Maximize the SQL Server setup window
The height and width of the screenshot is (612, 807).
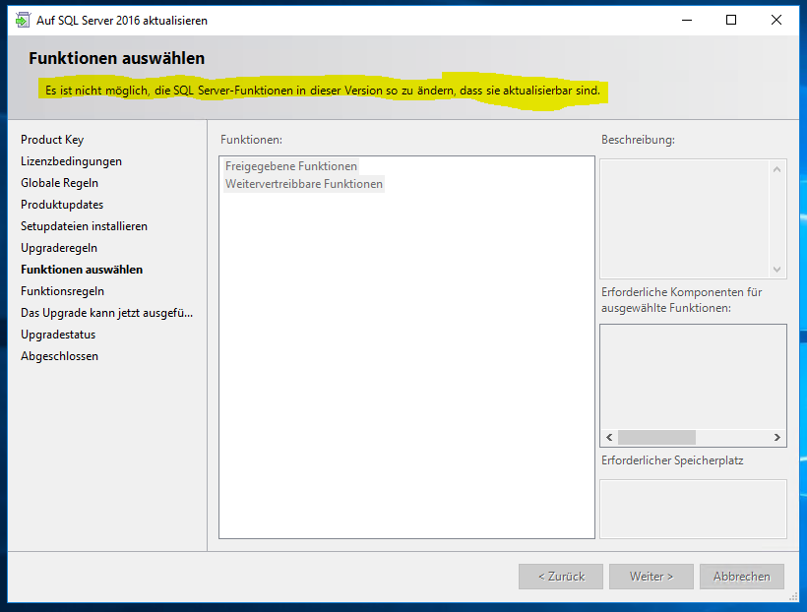(731, 20)
